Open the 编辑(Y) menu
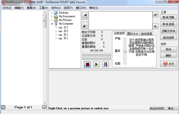The image size is (179, 114). (19, 8)
